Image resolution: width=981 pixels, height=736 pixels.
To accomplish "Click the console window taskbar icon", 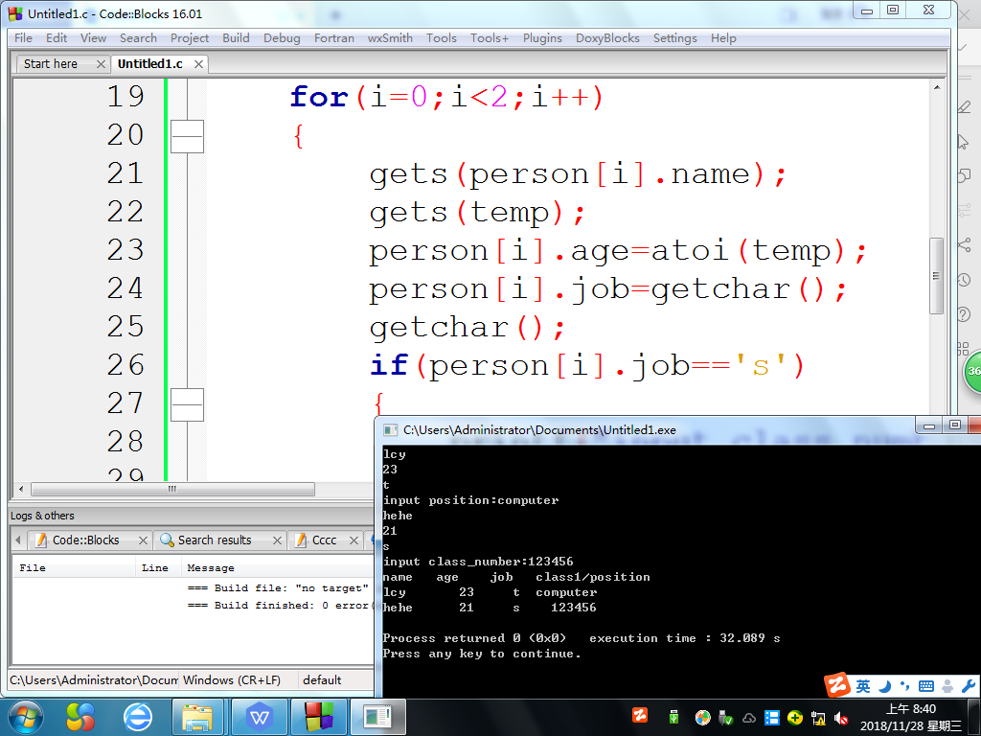I will [377, 717].
